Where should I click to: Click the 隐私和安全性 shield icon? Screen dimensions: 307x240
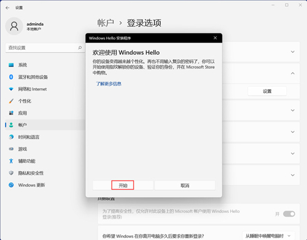coord(11,173)
